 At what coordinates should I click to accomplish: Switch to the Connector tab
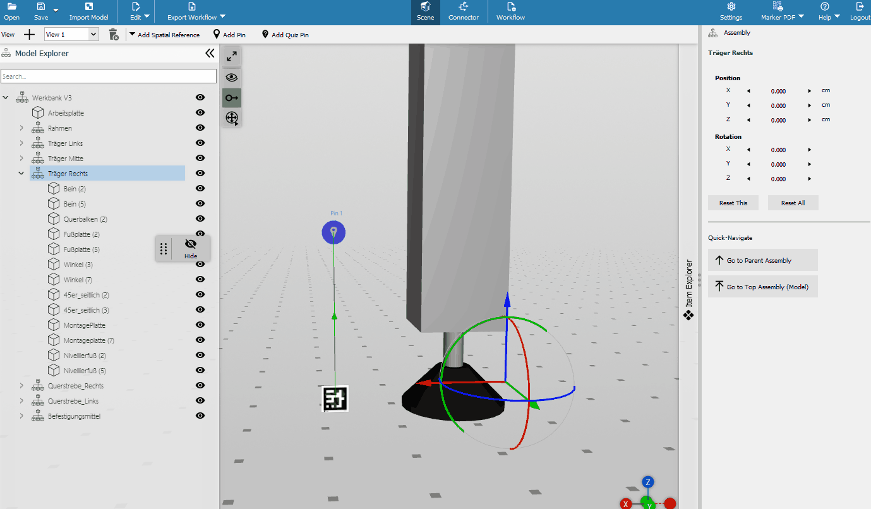(x=464, y=12)
